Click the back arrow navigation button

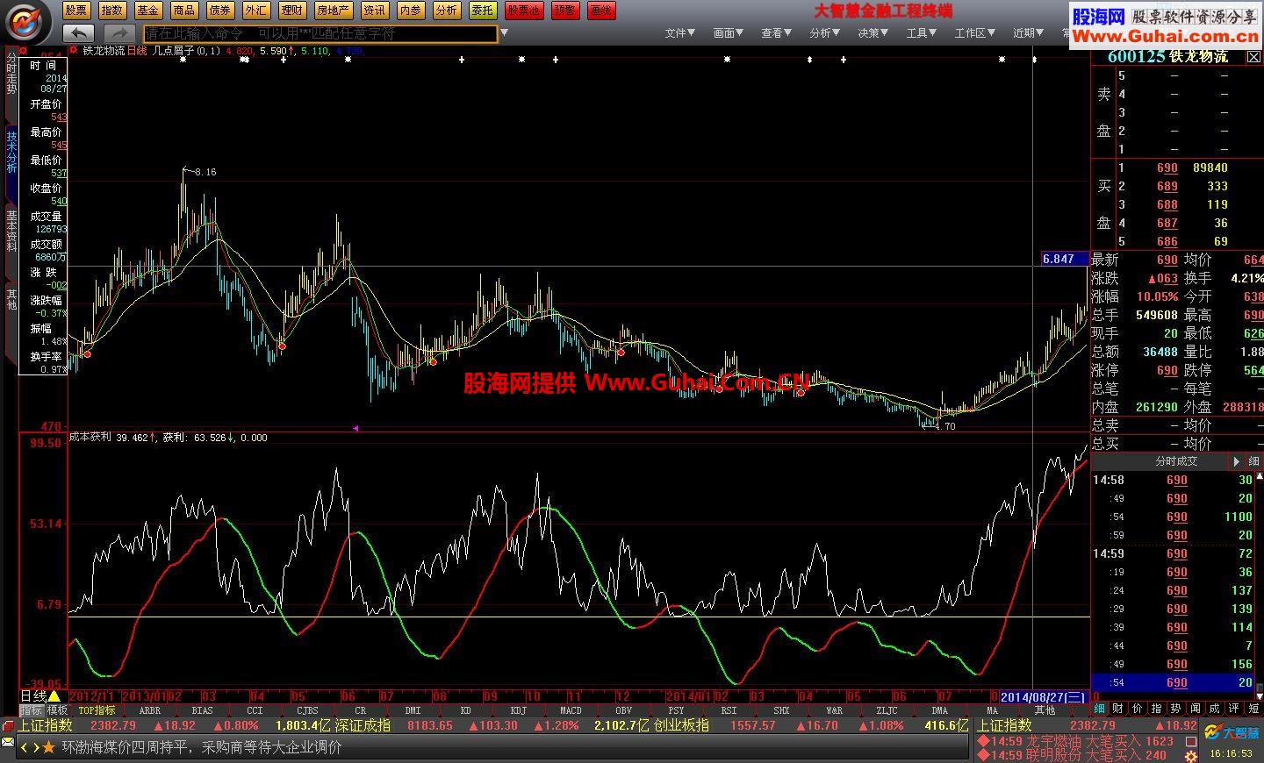78,33
